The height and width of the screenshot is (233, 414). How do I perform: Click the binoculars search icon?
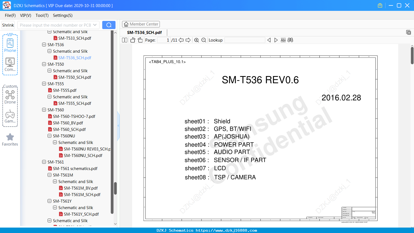[x=290, y=40]
